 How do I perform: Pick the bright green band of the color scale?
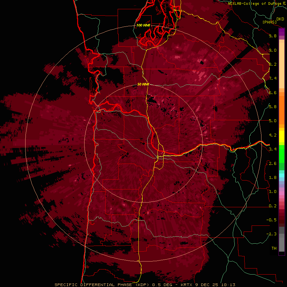[x=282, y=154]
